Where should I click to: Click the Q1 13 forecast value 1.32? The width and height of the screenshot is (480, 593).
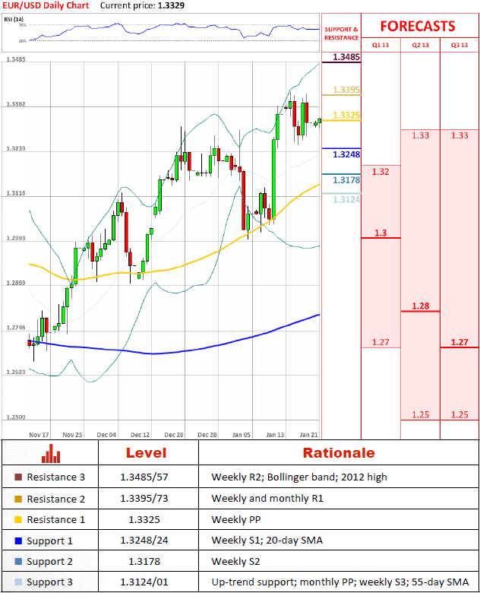[x=381, y=172]
